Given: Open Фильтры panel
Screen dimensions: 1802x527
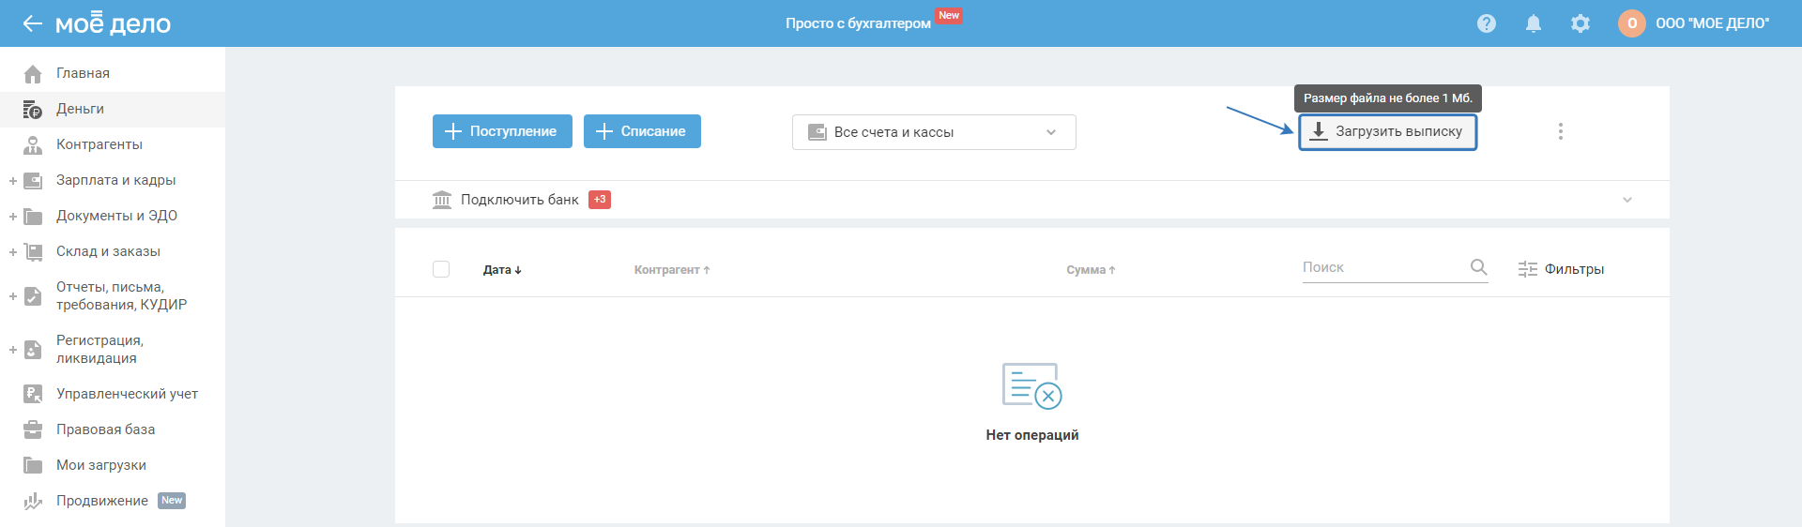Looking at the screenshot, I should 1561,269.
